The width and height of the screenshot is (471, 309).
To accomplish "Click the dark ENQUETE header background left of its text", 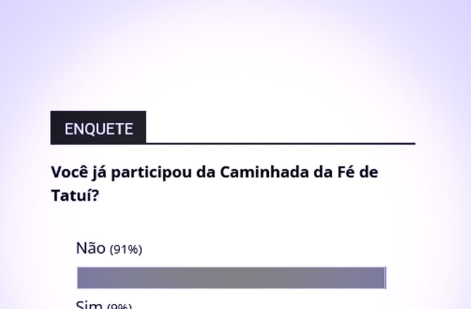I will (57, 128).
